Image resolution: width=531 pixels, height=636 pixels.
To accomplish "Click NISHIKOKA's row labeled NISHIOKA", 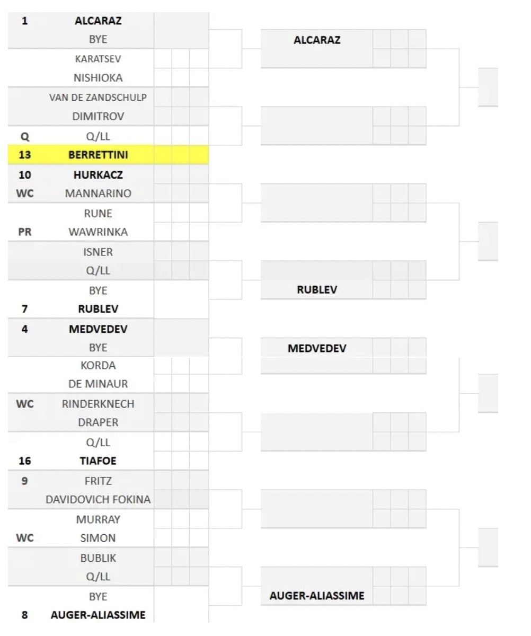I will pos(98,78).
